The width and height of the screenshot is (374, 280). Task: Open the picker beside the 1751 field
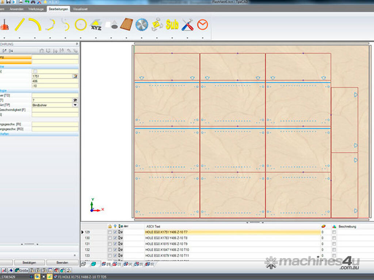[x=75, y=76]
